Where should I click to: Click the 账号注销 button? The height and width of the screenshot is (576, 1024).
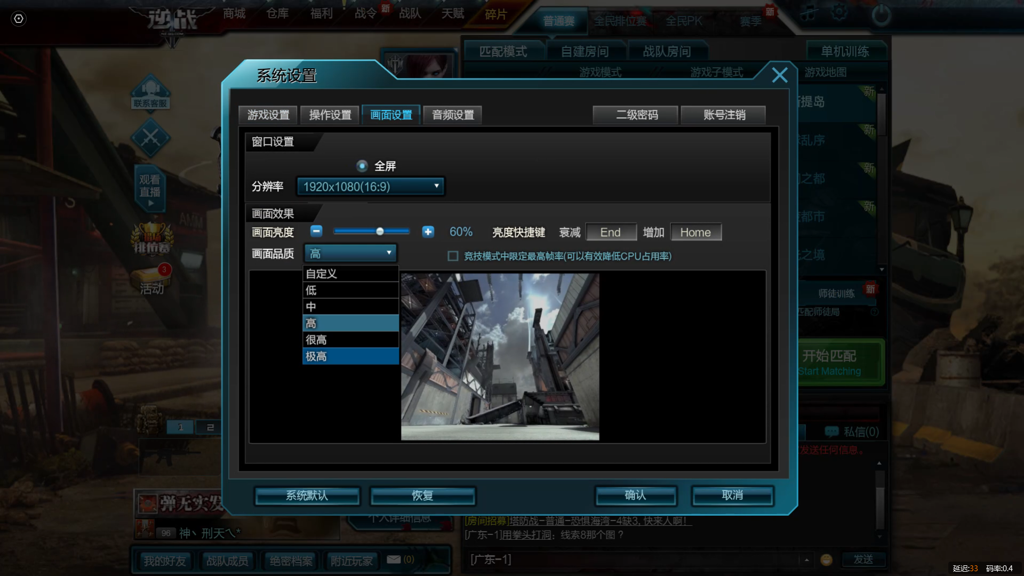723,115
